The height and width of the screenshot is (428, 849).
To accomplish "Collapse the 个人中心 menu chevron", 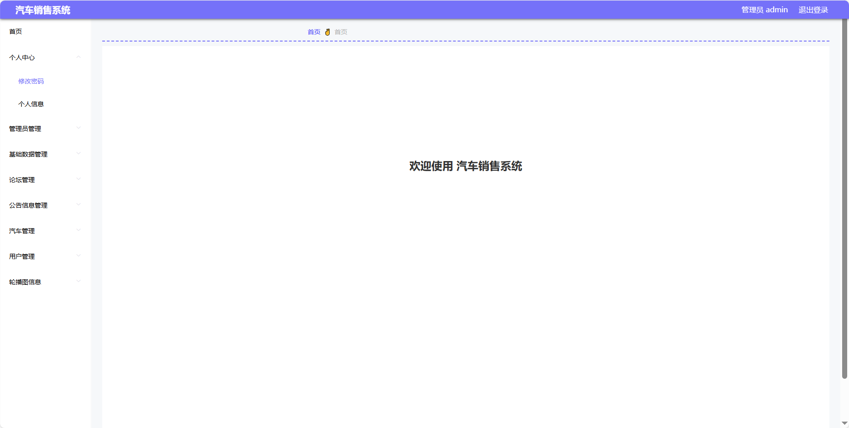I will [x=79, y=57].
